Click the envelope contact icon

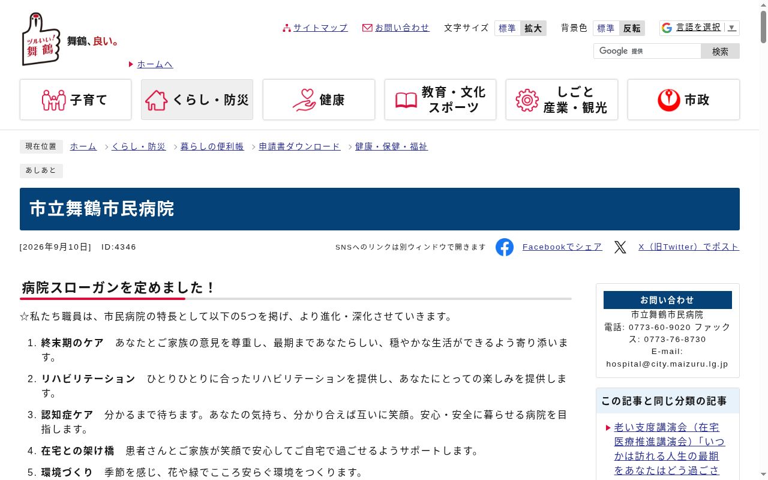pos(367,28)
